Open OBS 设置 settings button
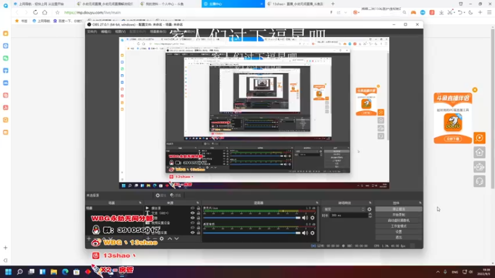The image size is (495, 278). [x=398, y=232]
